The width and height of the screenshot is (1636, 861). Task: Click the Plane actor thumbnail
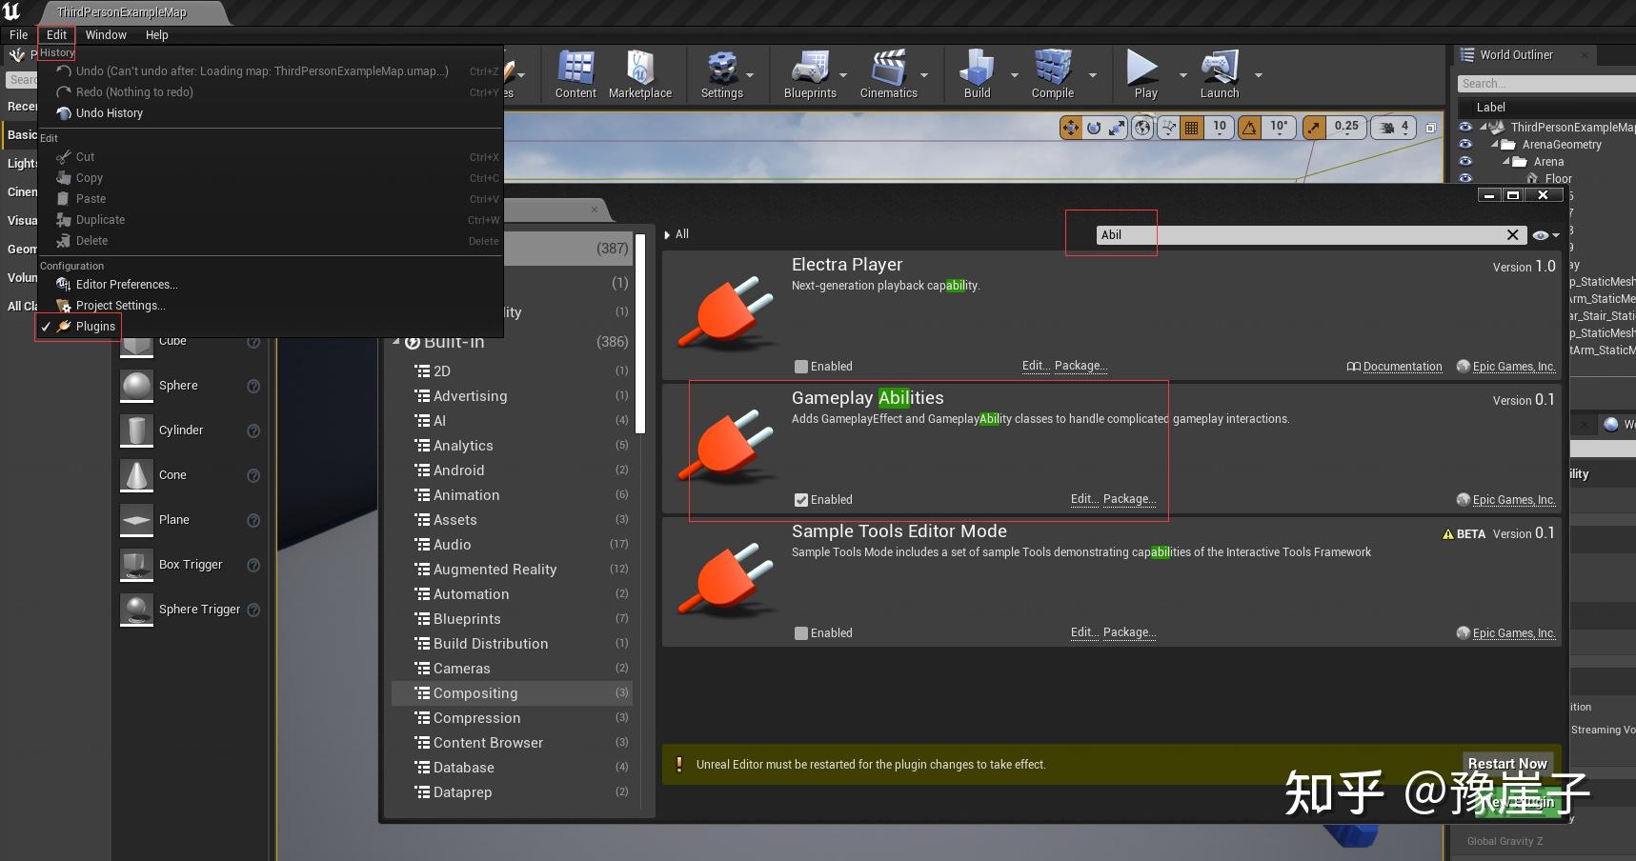click(x=136, y=520)
